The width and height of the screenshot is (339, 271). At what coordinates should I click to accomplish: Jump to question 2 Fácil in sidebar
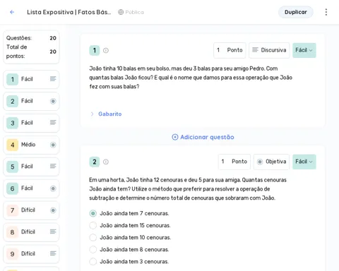pos(31,101)
